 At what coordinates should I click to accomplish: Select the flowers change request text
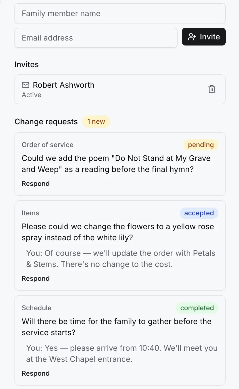(x=118, y=232)
